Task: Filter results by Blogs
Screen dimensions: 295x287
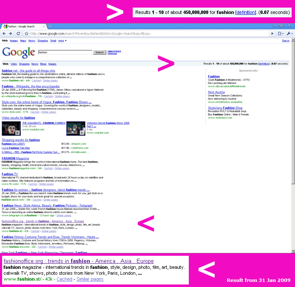Action: point(43,64)
